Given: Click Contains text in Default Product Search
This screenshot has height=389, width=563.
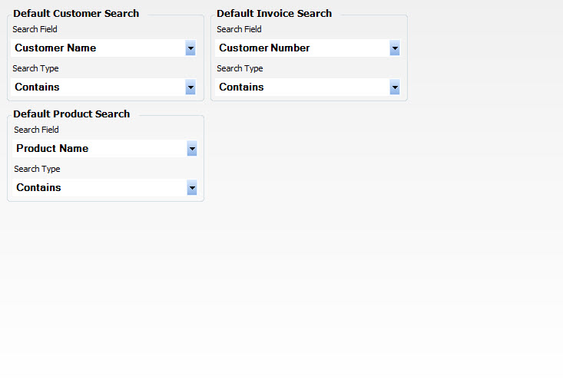Looking at the screenshot, I should click(x=38, y=187).
